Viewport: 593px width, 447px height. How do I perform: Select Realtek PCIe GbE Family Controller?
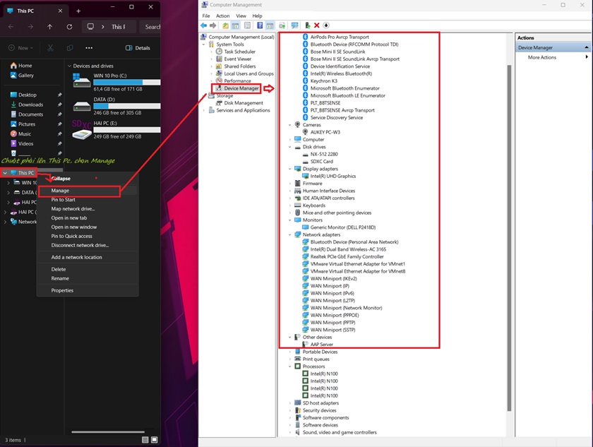347,256
